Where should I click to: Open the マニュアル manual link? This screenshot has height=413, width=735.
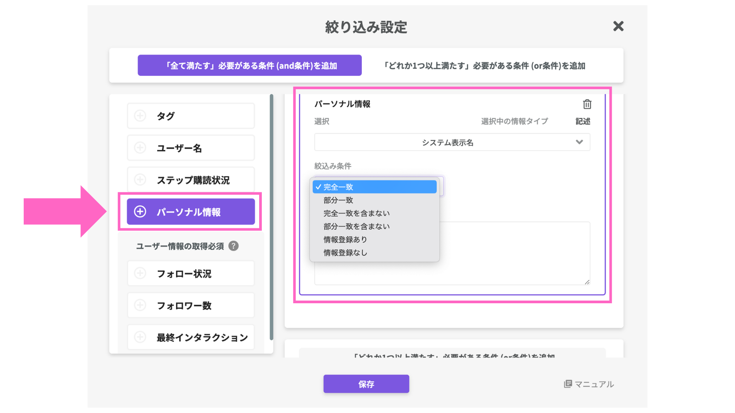coord(589,384)
